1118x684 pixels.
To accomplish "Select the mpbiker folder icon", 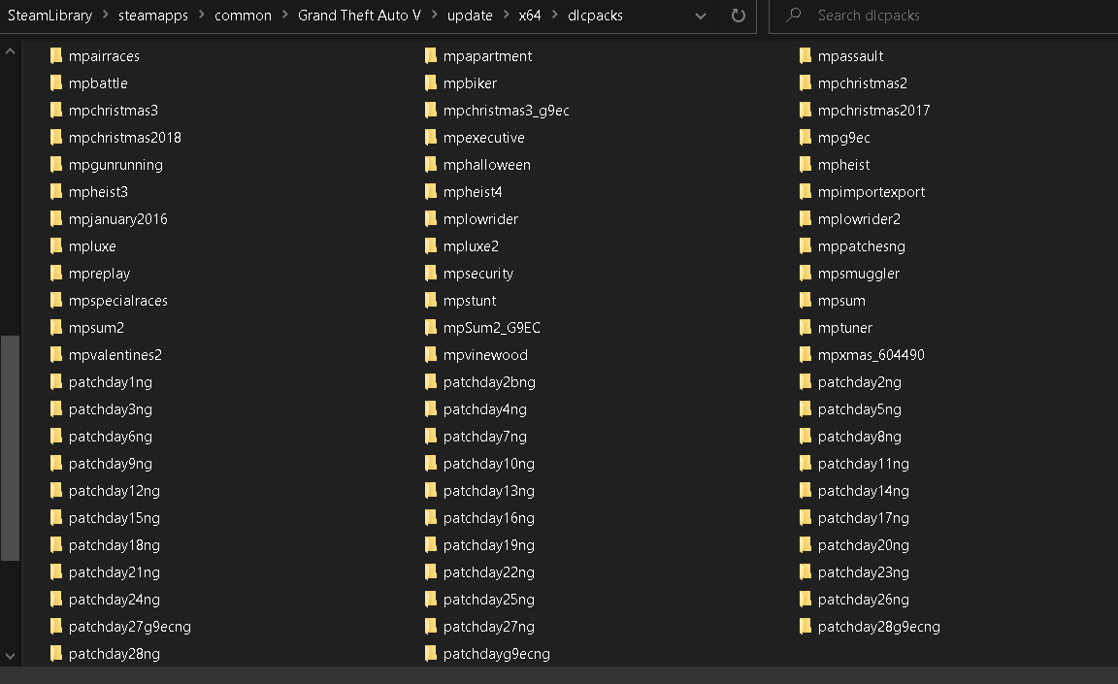I will pyautogui.click(x=431, y=82).
